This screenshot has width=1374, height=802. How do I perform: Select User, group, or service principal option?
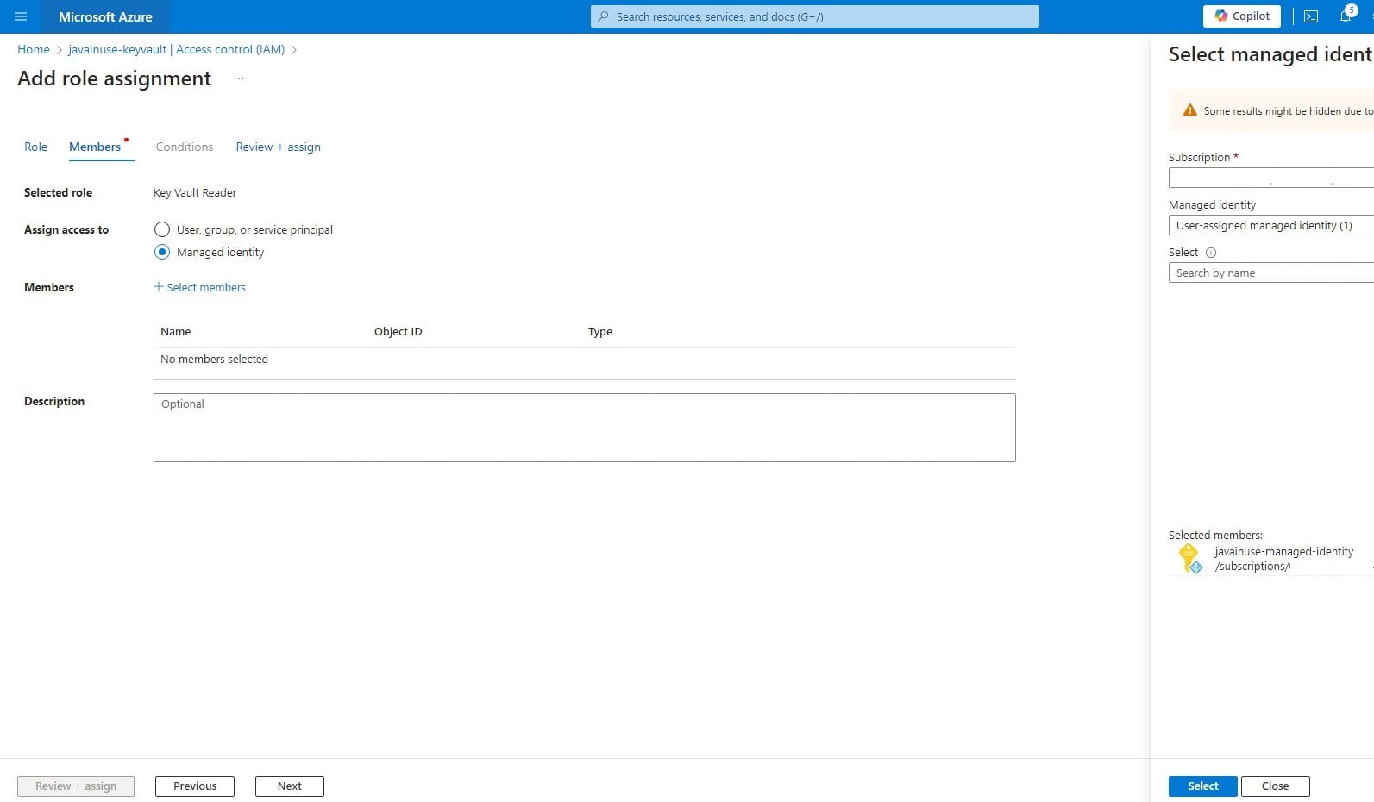coord(162,229)
